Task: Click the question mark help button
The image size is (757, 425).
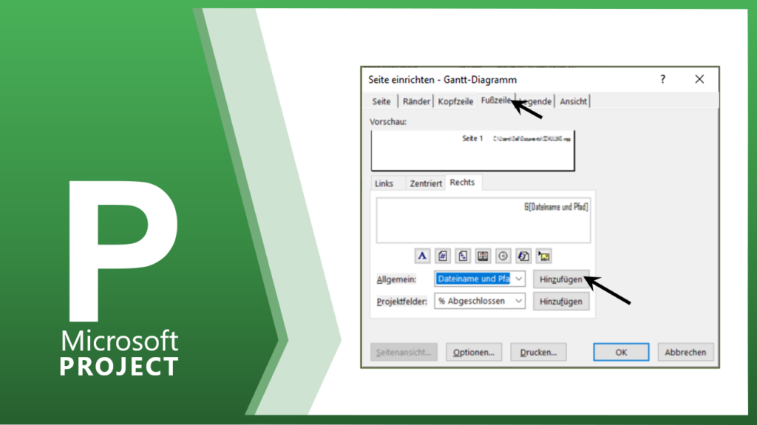Action: click(663, 79)
